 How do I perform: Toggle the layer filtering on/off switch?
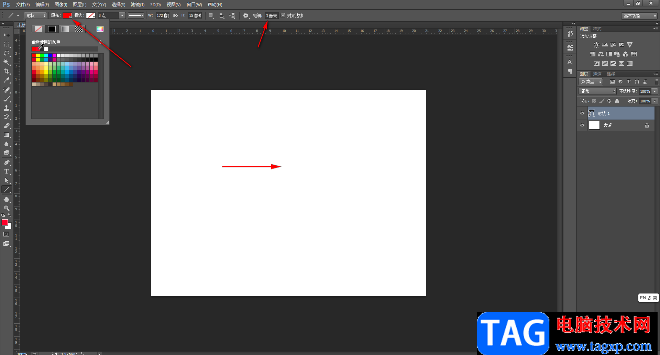click(657, 82)
